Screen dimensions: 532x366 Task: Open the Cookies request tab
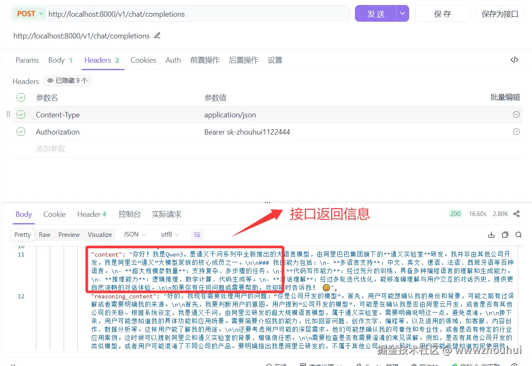[143, 60]
